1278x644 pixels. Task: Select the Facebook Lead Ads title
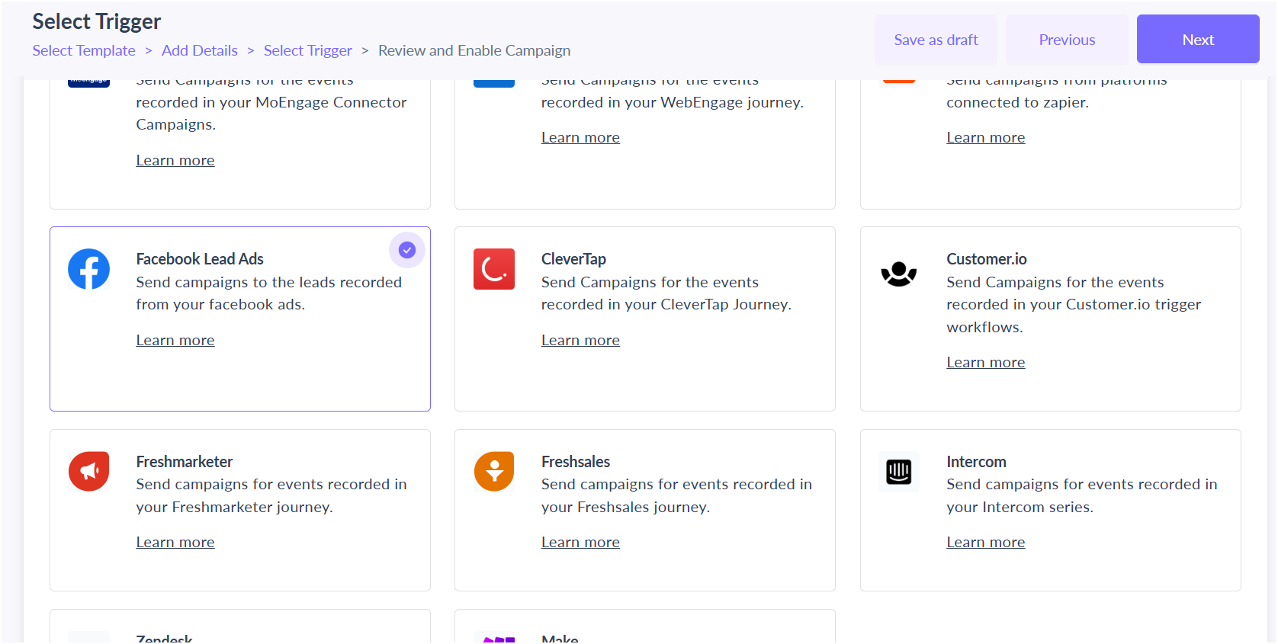(200, 259)
